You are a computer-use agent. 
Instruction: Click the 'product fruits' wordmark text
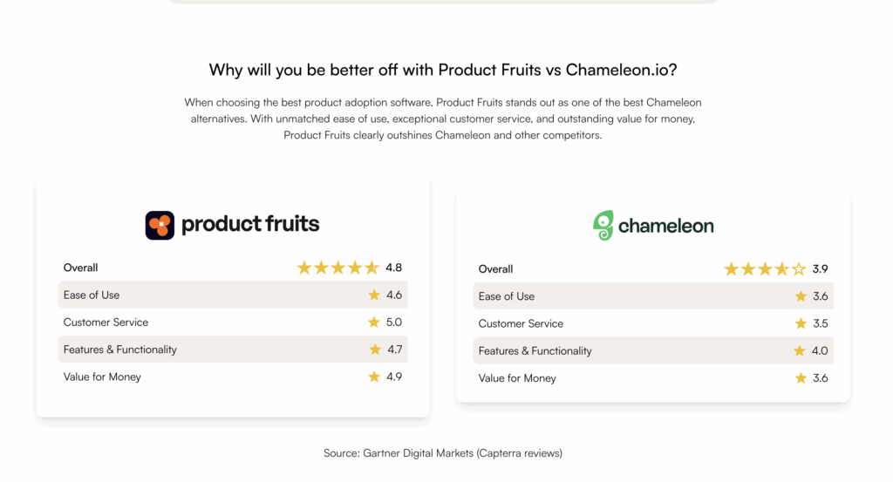(250, 224)
